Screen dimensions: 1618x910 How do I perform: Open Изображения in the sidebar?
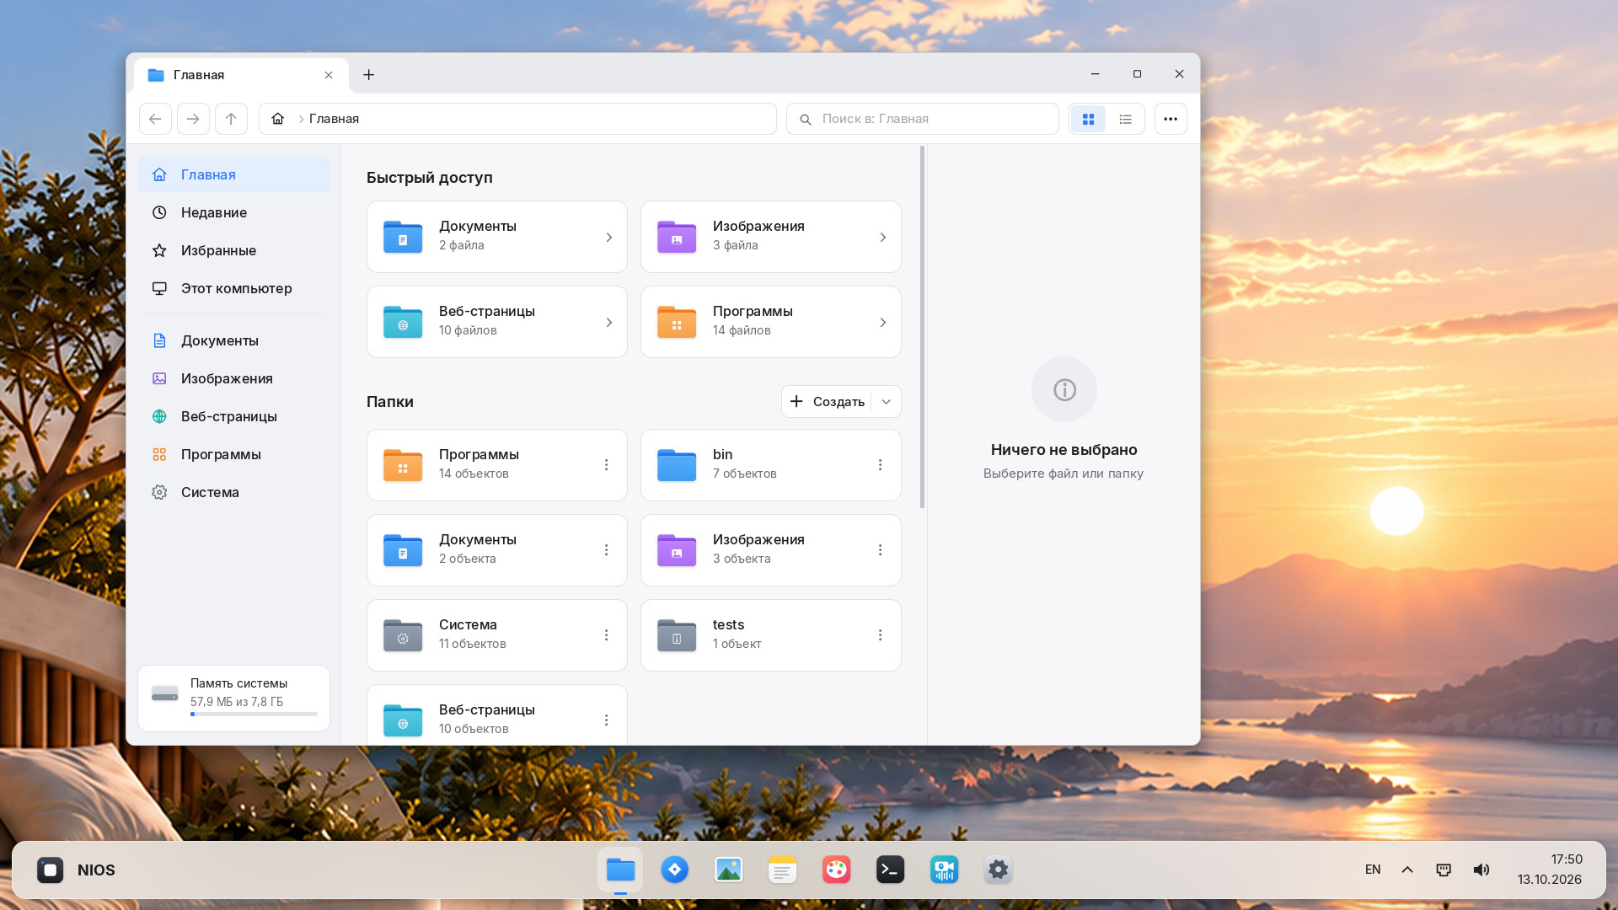234,378
